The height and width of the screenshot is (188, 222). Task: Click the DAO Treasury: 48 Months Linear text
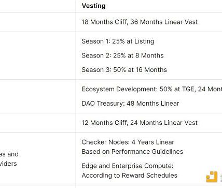coord(130,104)
